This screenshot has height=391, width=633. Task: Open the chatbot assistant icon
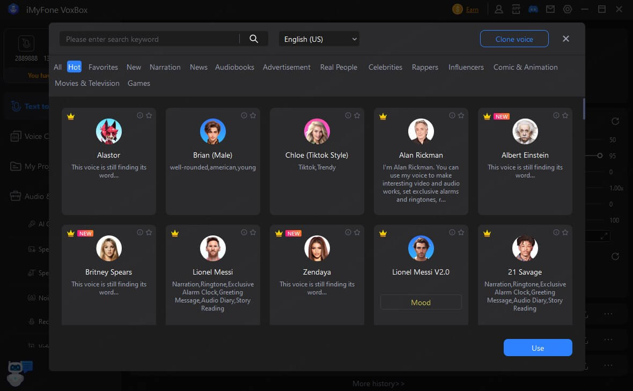[x=20, y=371]
